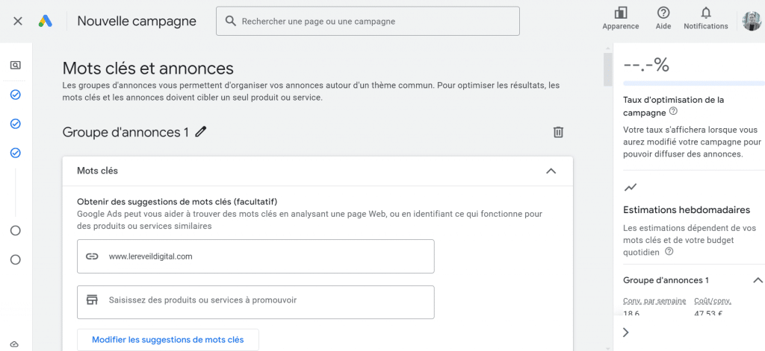Click the cloud save status icon
765x351 pixels.
[x=14, y=344]
